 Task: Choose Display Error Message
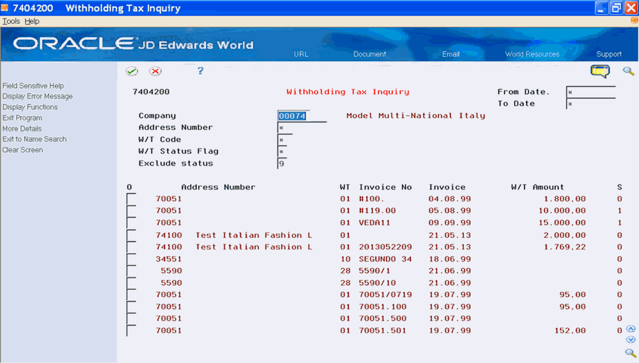tap(38, 96)
